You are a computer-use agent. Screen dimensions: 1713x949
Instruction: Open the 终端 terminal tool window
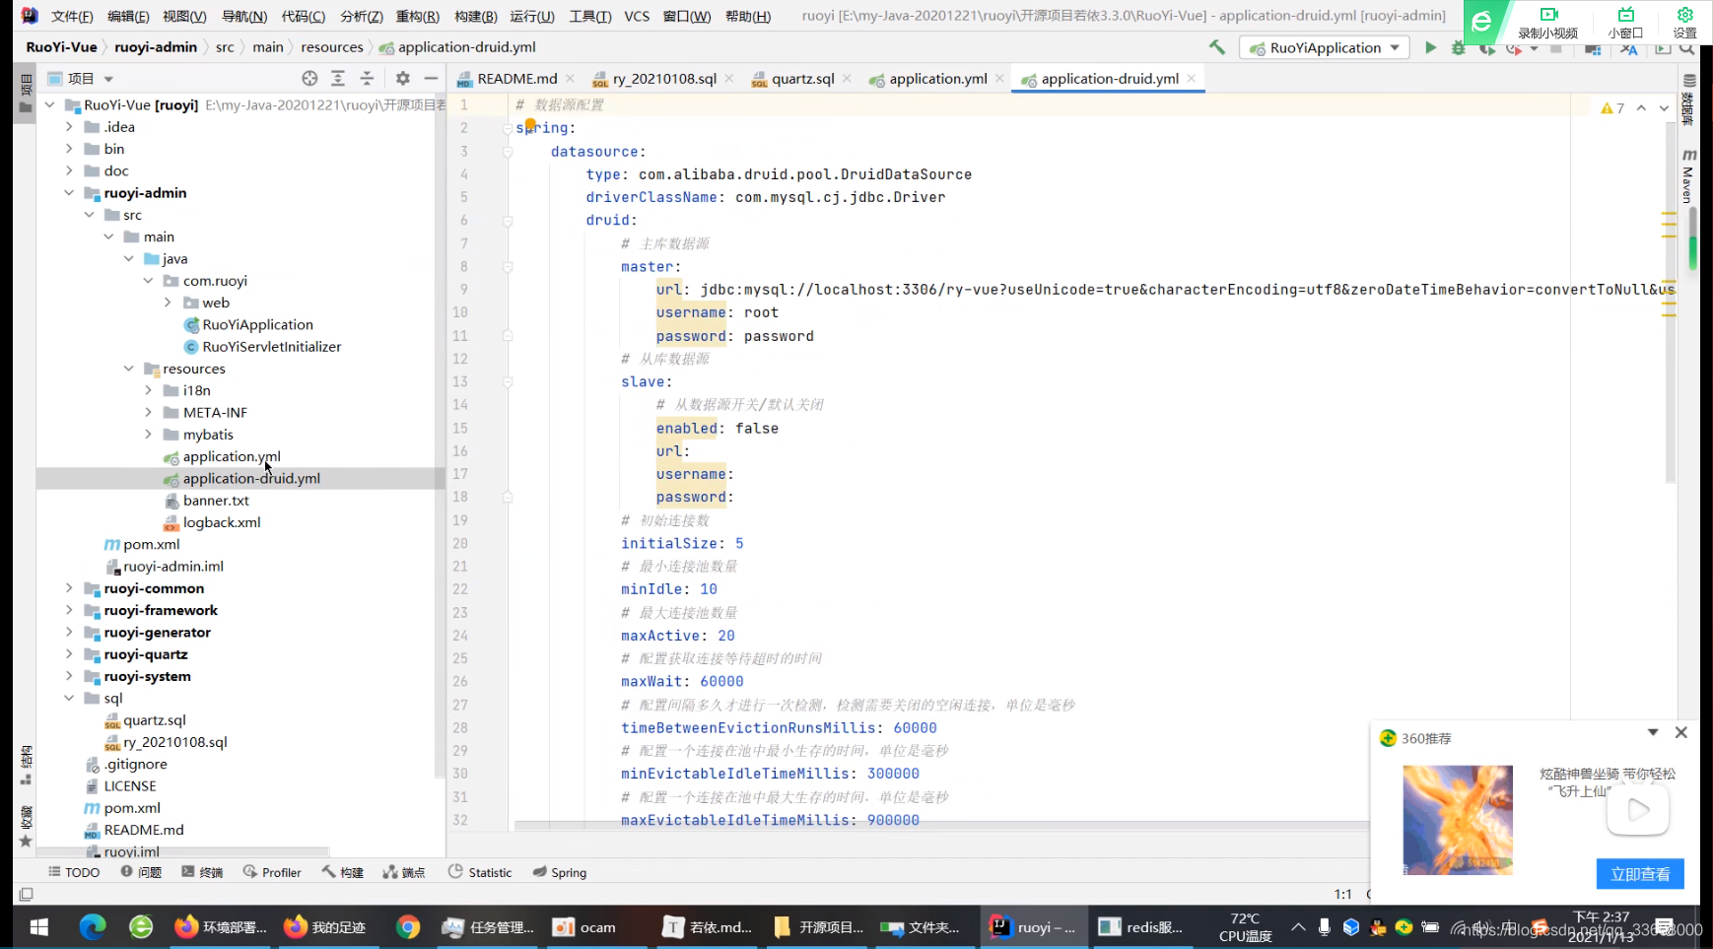tap(202, 872)
